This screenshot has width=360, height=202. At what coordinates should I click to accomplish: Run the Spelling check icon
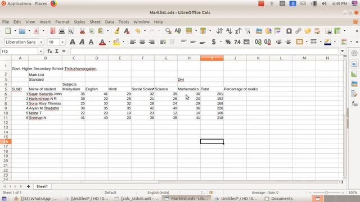[x=178, y=31]
